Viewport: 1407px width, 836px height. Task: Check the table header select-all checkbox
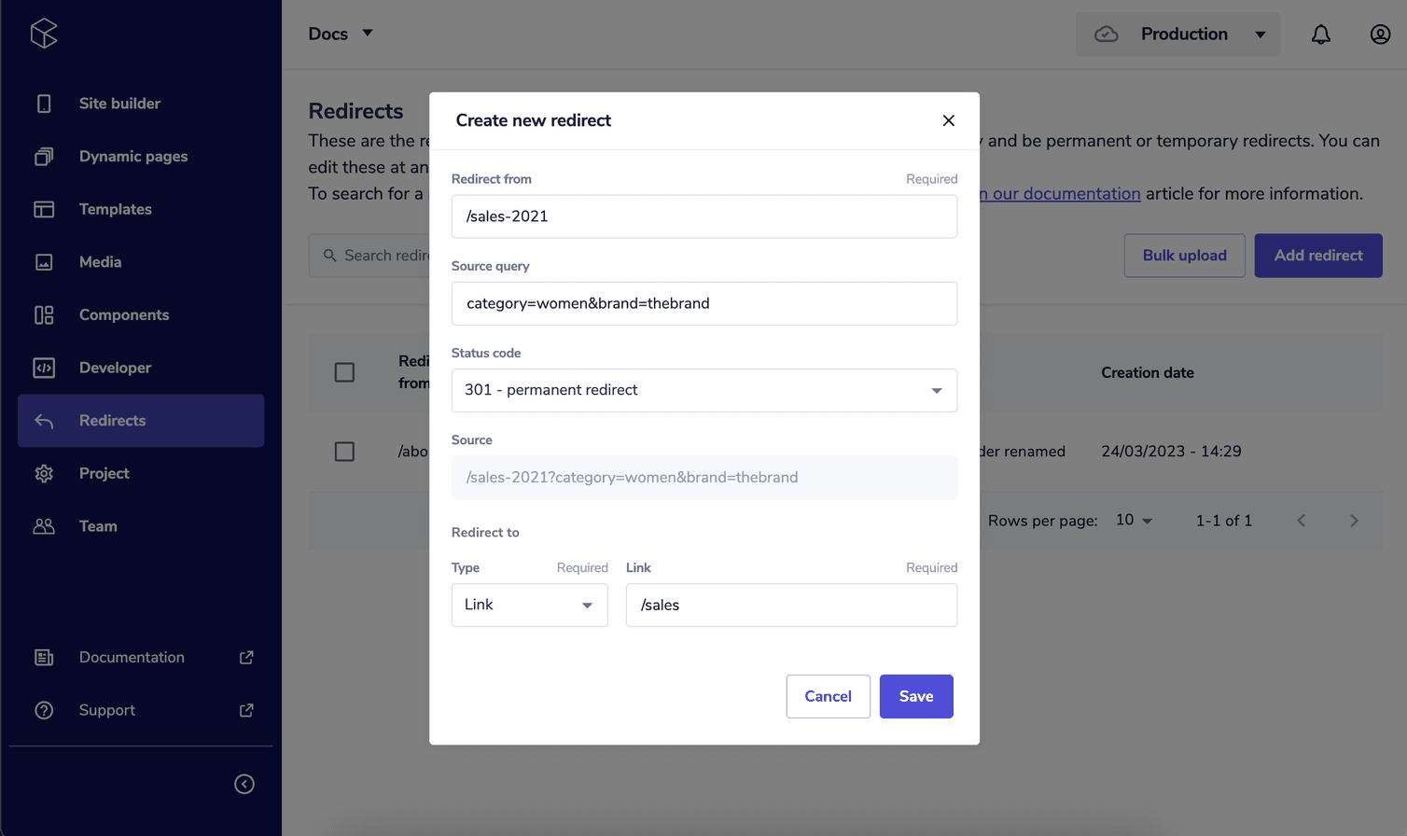click(344, 372)
